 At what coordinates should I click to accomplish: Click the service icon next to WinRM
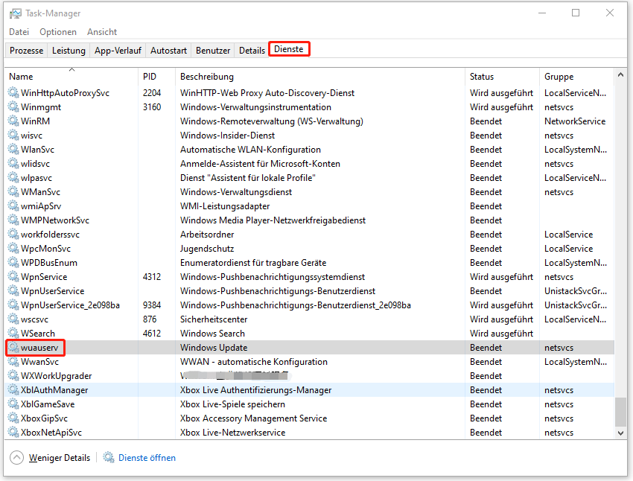(x=13, y=121)
